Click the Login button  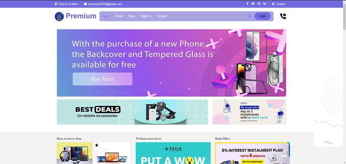click(x=262, y=16)
